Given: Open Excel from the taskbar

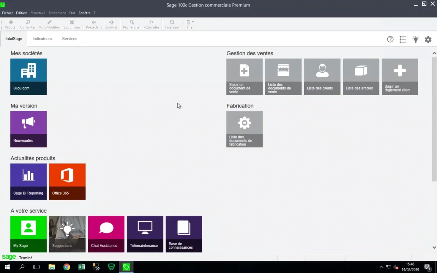Looking at the screenshot, I should tap(82, 267).
